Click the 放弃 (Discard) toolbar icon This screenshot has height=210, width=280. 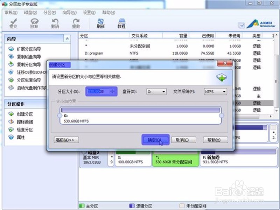coord(34,23)
